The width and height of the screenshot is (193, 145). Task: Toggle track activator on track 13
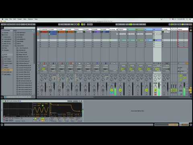point(146,90)
